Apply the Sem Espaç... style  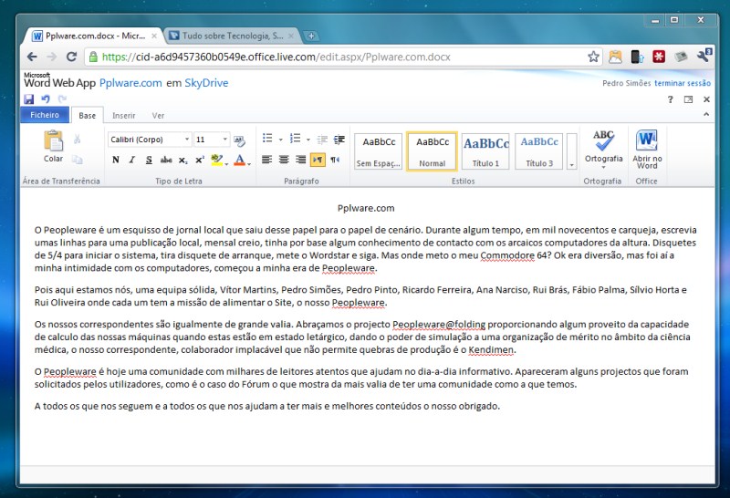(x=379, y=151)
